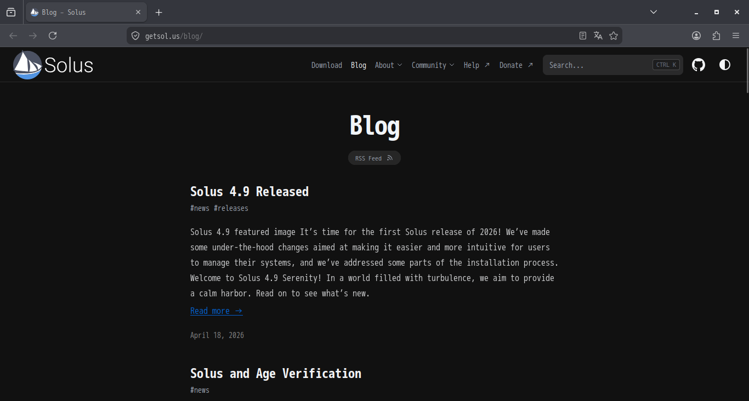The height and width of the screenshot is (401, 749).
Task: Open a new browser tab
Action: pyautogui.click(x=159, y=12)
